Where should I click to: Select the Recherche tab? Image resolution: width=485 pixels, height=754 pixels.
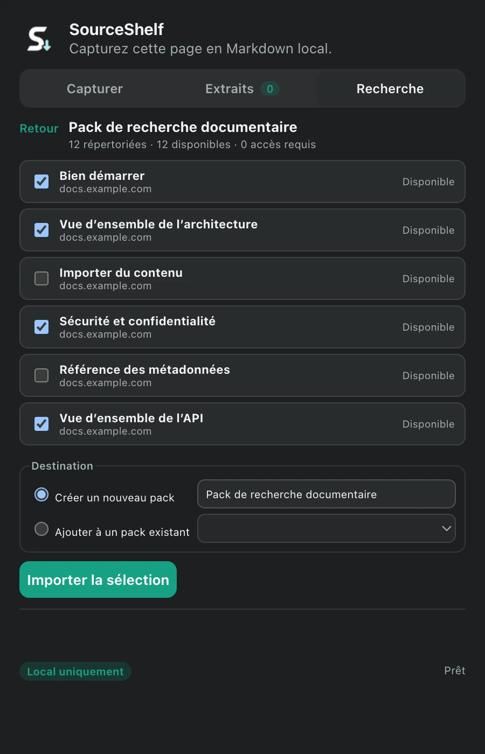pos(390,89)
